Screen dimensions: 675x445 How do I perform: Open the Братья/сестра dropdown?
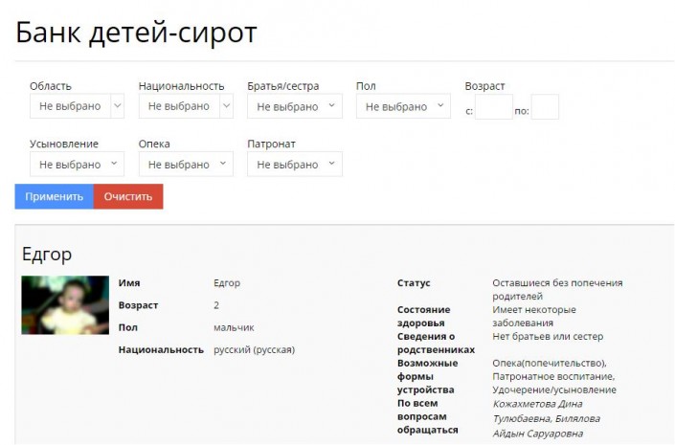pyautogui.click(x=294, y=106)
